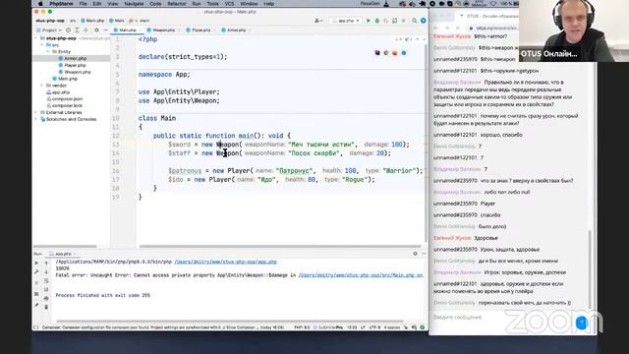Pin the Run tab with the pin icon
629x354 pixels.
pos(36,306)
